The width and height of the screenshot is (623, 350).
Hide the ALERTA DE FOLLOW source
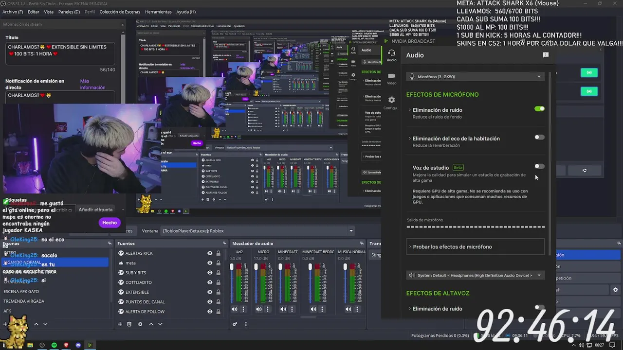pyautogui.click(x=210, y=312)
